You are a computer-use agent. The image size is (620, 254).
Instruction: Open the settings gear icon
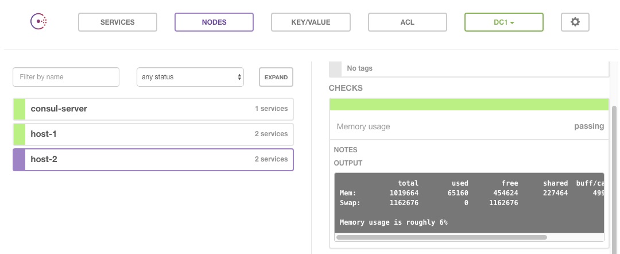point(575,22)
